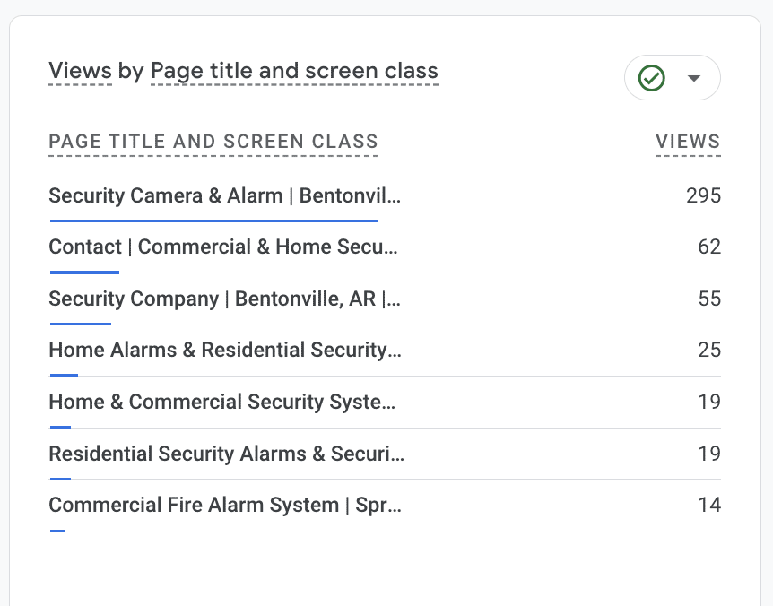Click the 295 views value

coord(703,195)
